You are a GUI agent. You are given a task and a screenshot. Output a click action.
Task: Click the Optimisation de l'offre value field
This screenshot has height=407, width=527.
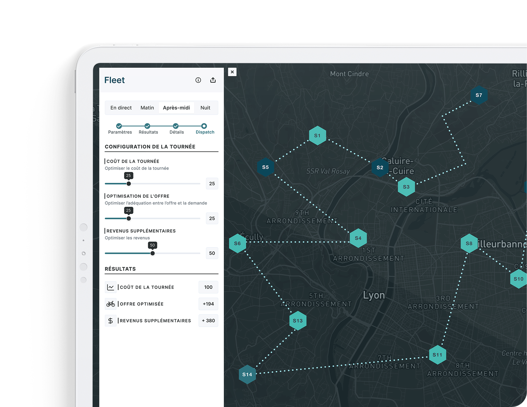(212, 219)
